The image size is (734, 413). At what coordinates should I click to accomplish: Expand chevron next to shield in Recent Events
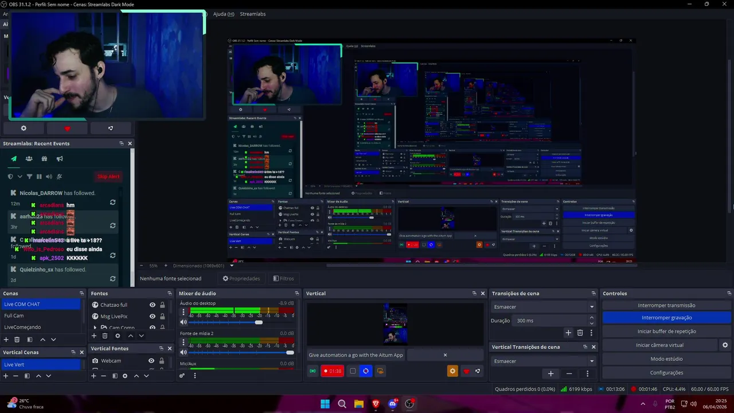[x=19, y=177]
